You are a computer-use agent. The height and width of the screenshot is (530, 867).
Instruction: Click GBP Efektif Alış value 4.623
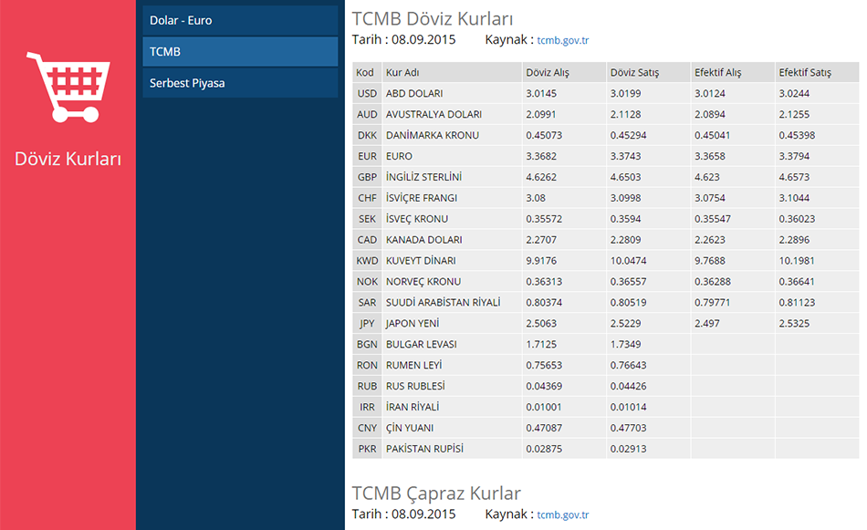[x=707, y=177]
